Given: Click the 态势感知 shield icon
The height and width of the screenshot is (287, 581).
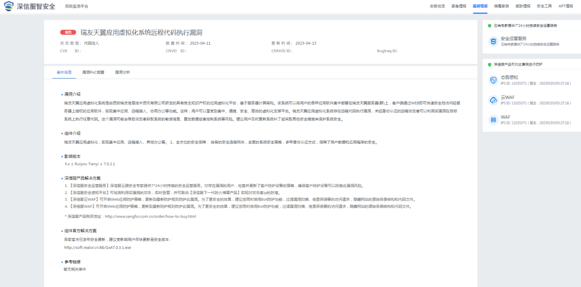Looking at the screenshot, I should (x=493, y=80).
